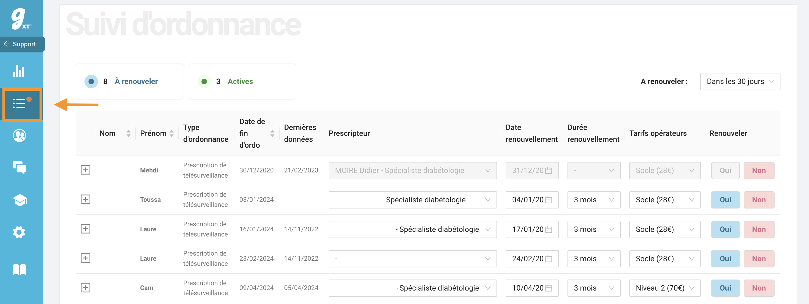Open calendar for date 04/01/20

(x=549, y=200)
